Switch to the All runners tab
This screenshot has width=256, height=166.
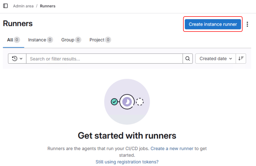(x=10, y=40)
